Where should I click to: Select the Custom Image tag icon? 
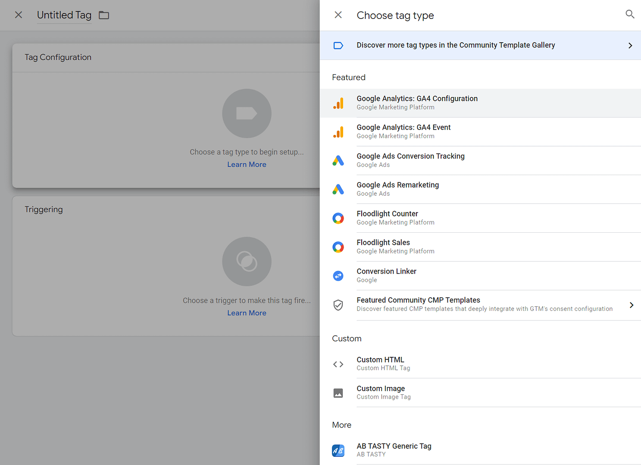(x=338, y=393)
